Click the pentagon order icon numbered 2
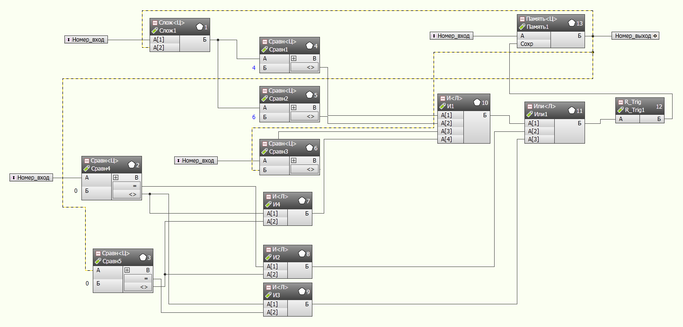This screenshot has height=327, width=683. (132, 164)
